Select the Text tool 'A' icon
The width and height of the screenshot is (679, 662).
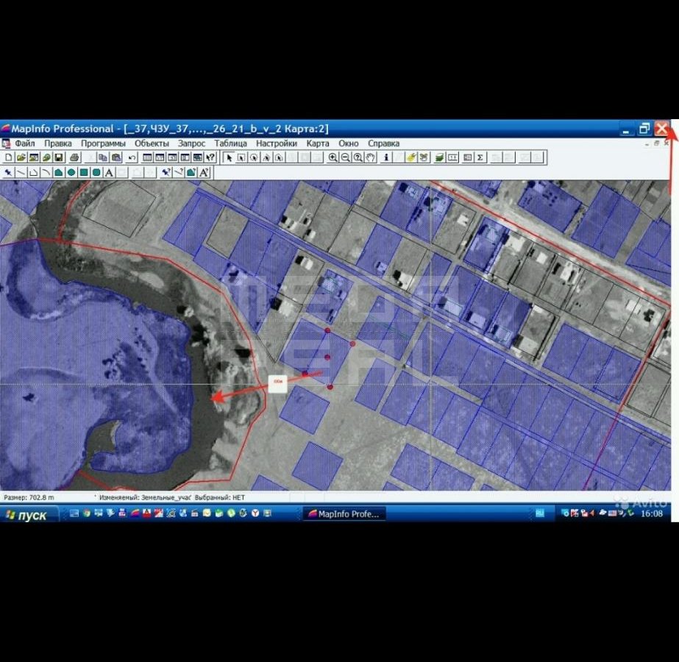click(109, 173)
